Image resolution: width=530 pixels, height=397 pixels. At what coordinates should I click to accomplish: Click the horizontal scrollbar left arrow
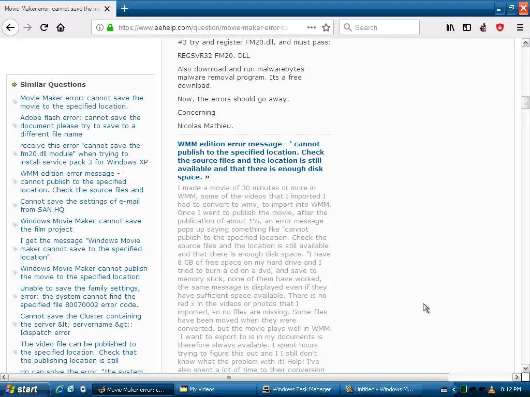[4, 377]
